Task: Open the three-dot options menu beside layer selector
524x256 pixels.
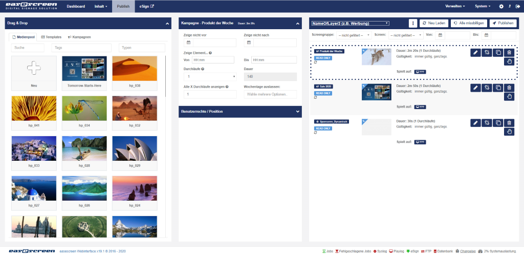Action: (412, 23)
